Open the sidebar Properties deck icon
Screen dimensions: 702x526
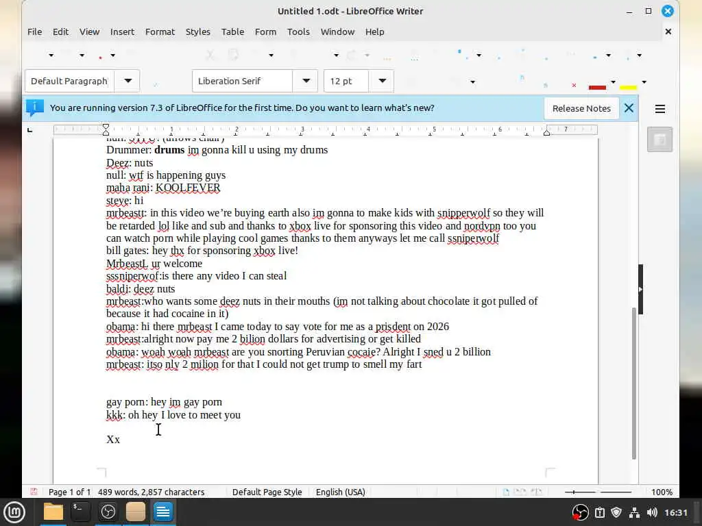point(659,140)
